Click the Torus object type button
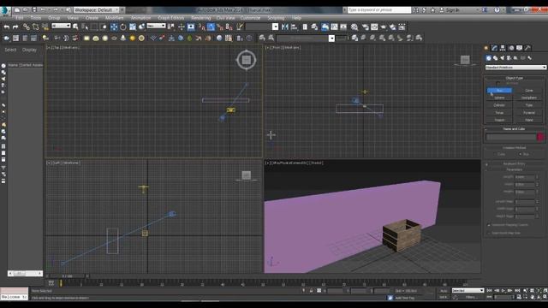This screenshot has height=308, width=548. tap(499, 113)
